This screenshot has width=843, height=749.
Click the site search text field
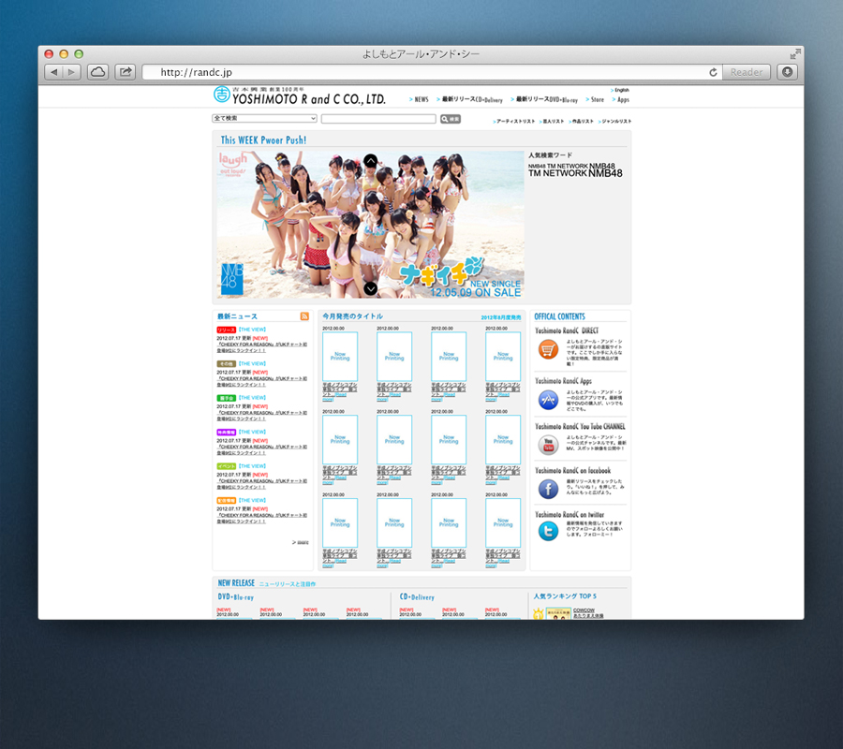click(378, 119)
